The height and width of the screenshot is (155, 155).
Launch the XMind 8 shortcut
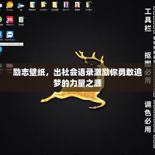10,21
